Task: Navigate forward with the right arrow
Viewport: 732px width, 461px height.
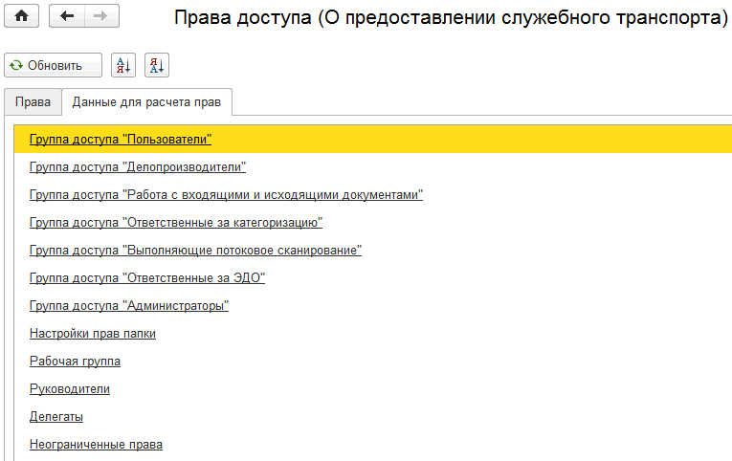Action: pyautogui.click(x=101, y=16)
